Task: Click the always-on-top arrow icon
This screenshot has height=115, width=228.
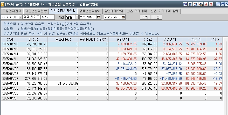Action: 190,4
